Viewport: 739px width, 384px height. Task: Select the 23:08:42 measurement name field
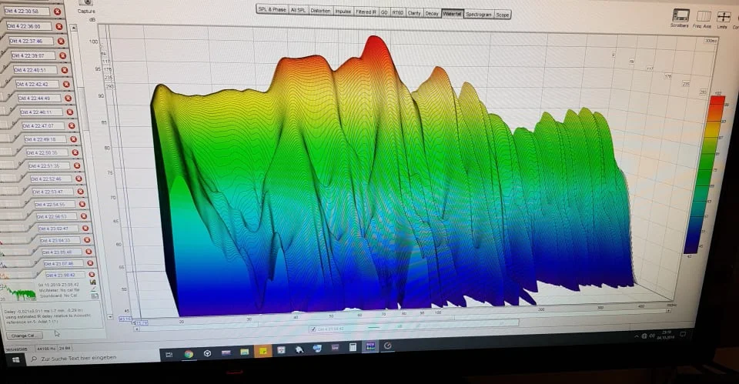pos(65,275)
